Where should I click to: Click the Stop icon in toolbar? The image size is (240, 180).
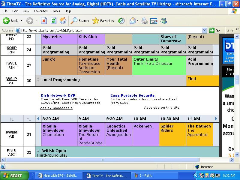click(44, 21)
